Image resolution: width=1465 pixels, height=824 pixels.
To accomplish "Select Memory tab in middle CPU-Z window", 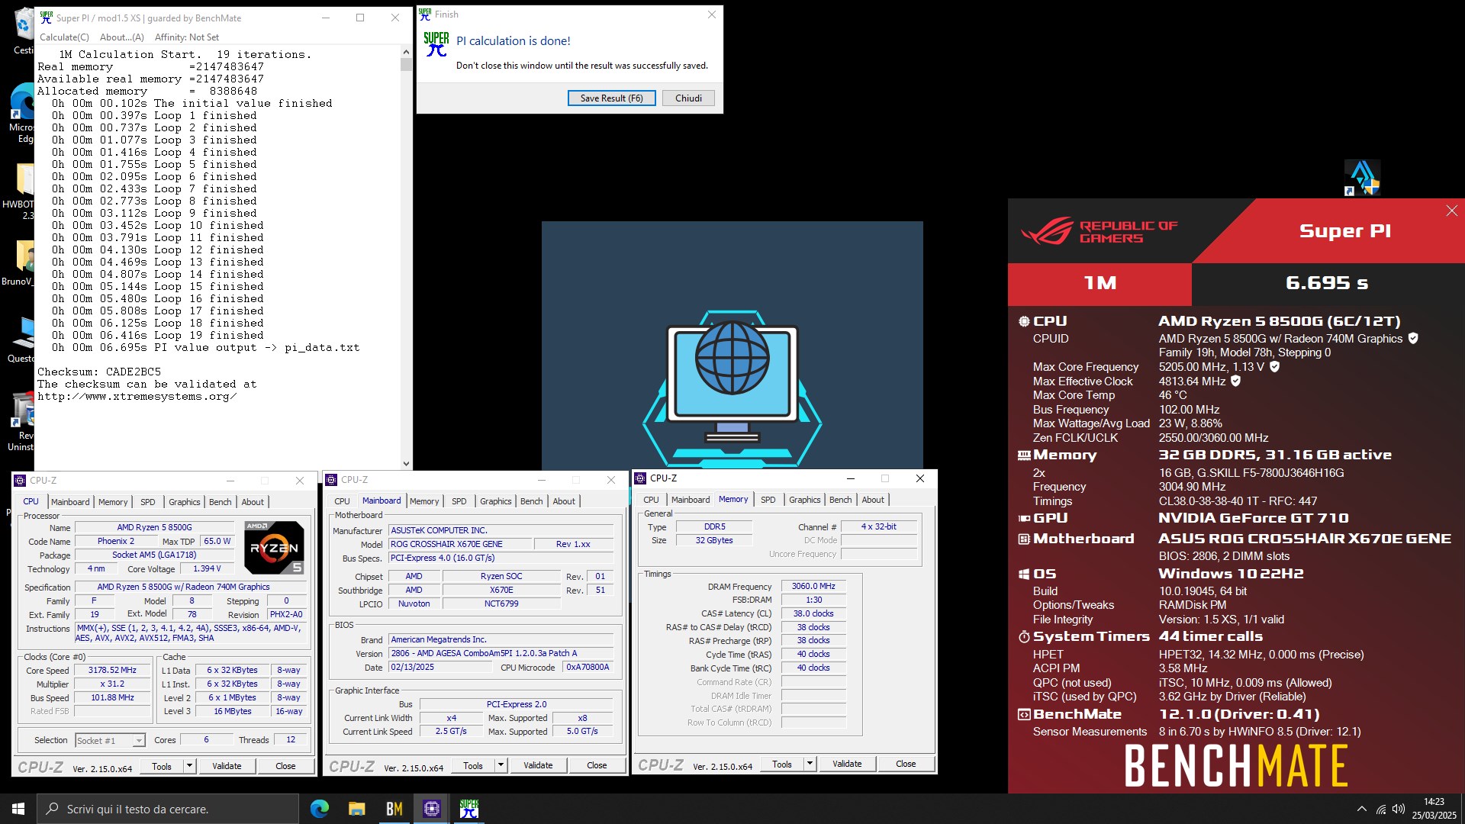I will click(424, 501).
